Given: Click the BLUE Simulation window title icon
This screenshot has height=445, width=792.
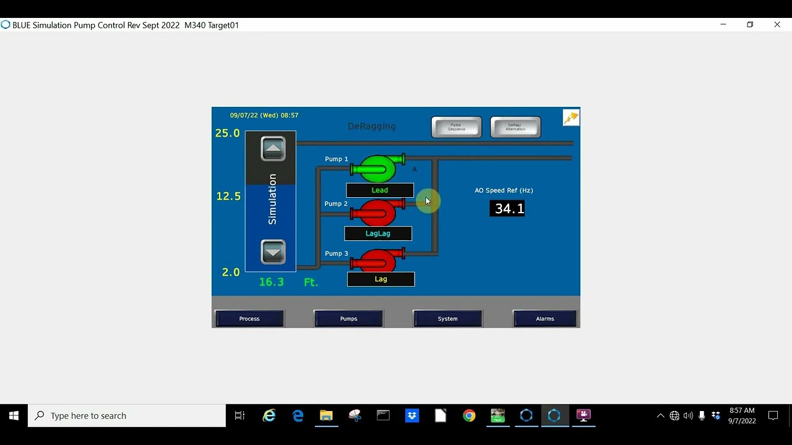Looking at the screenshot, I should click(6, 25).
